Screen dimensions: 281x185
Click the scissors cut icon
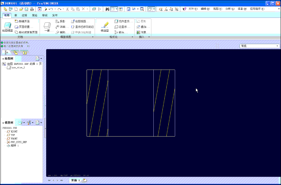[68, 9]
